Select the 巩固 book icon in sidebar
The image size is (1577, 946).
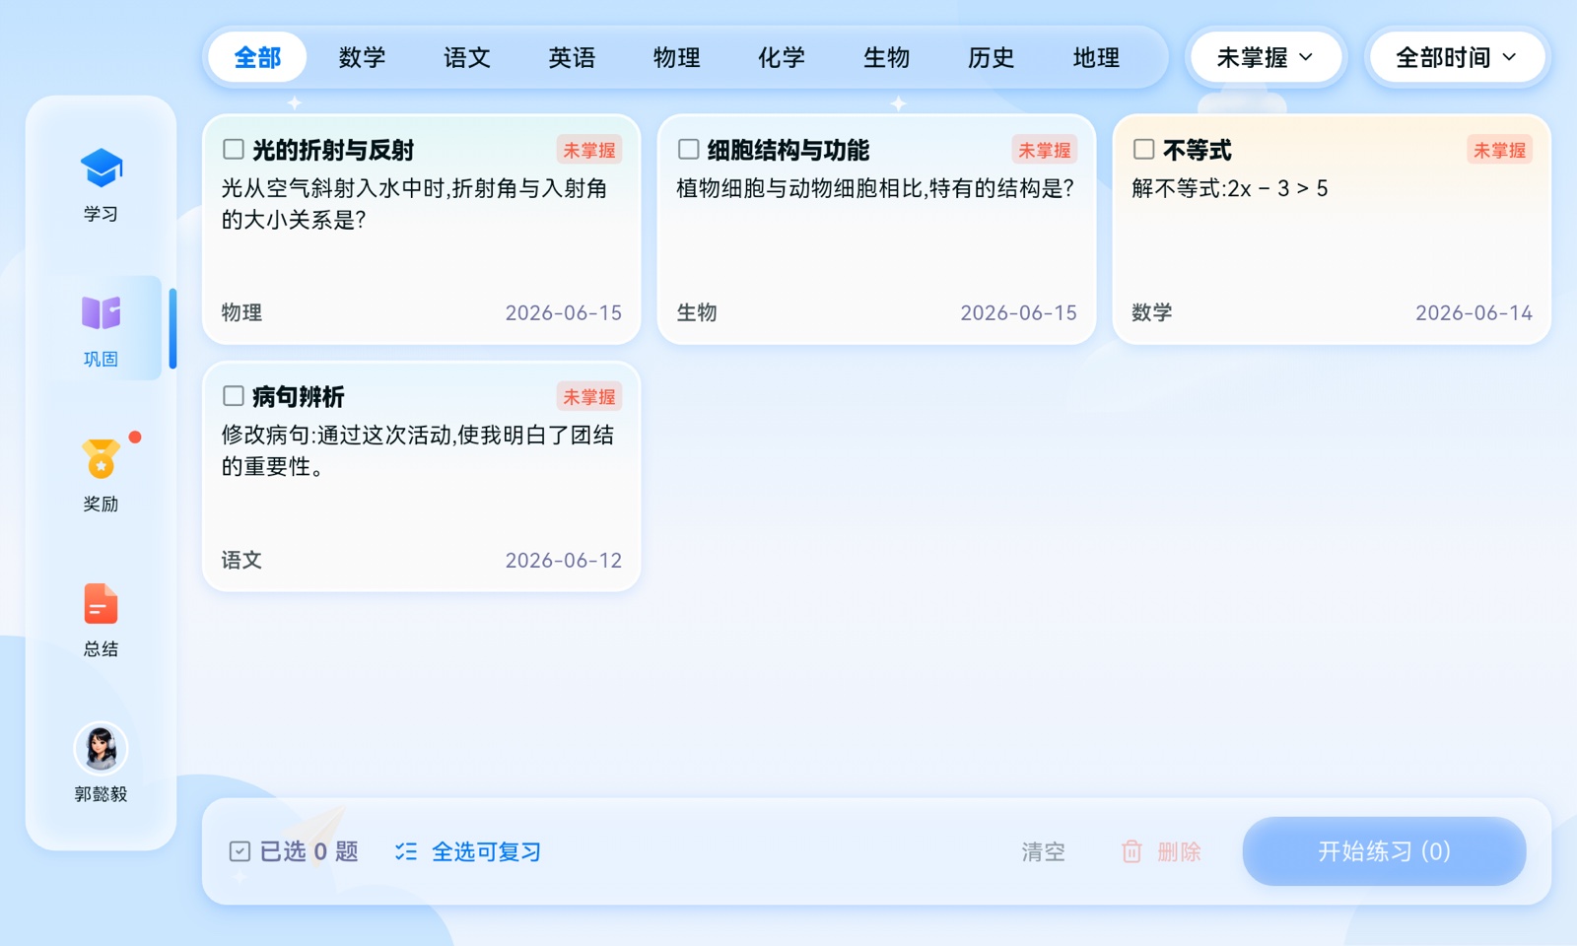pos(101,313)
